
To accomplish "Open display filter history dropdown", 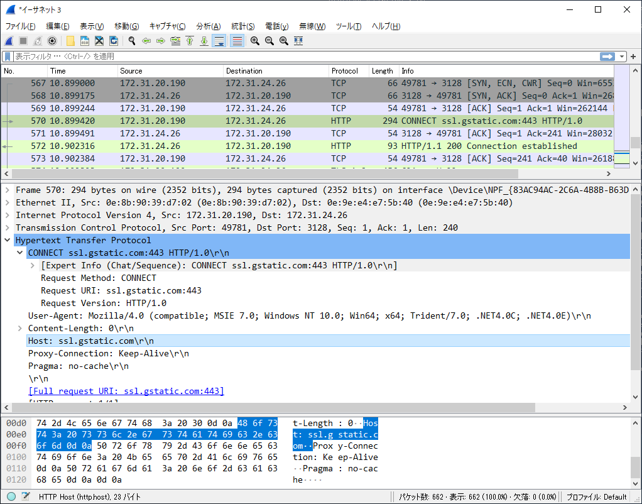I will click(x=622, y=57).
